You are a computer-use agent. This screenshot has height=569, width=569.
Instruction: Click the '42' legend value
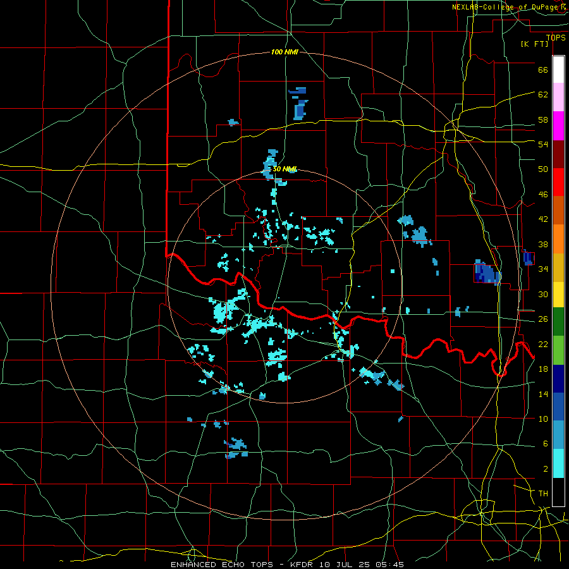(543, 219)
